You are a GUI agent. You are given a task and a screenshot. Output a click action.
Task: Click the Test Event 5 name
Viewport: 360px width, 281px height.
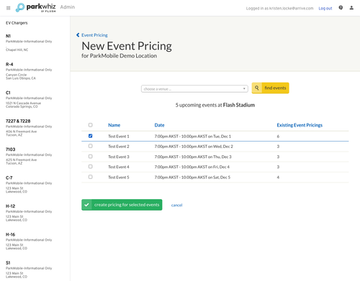(x=119, y=178)
